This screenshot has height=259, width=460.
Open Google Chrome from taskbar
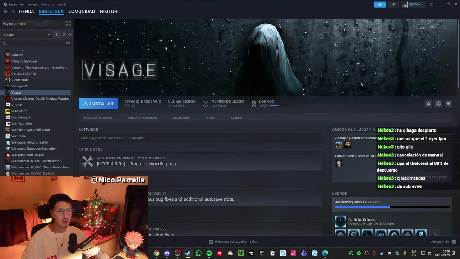pyautogui.click(x=156, y=253)
